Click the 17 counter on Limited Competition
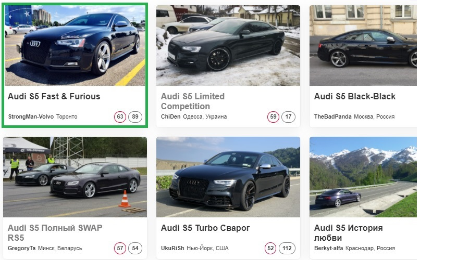Screen dimensions: 469x260 tap(289, 117)
